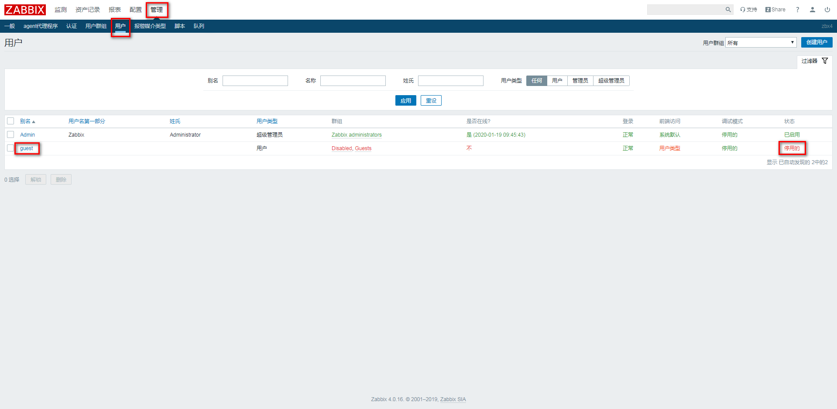The width and height of the screenshot is (837, 409).
Task: Toggle the filter funnel icon
Action: coord(825,61)
